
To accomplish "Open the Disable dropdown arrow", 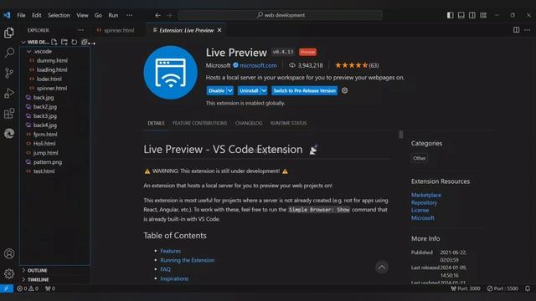I will [230, 90].
